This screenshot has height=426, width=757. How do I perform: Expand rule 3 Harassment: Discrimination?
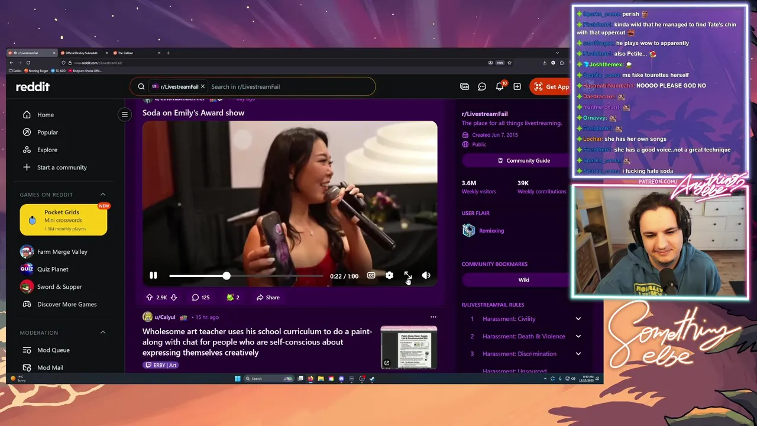click(578, 354)
